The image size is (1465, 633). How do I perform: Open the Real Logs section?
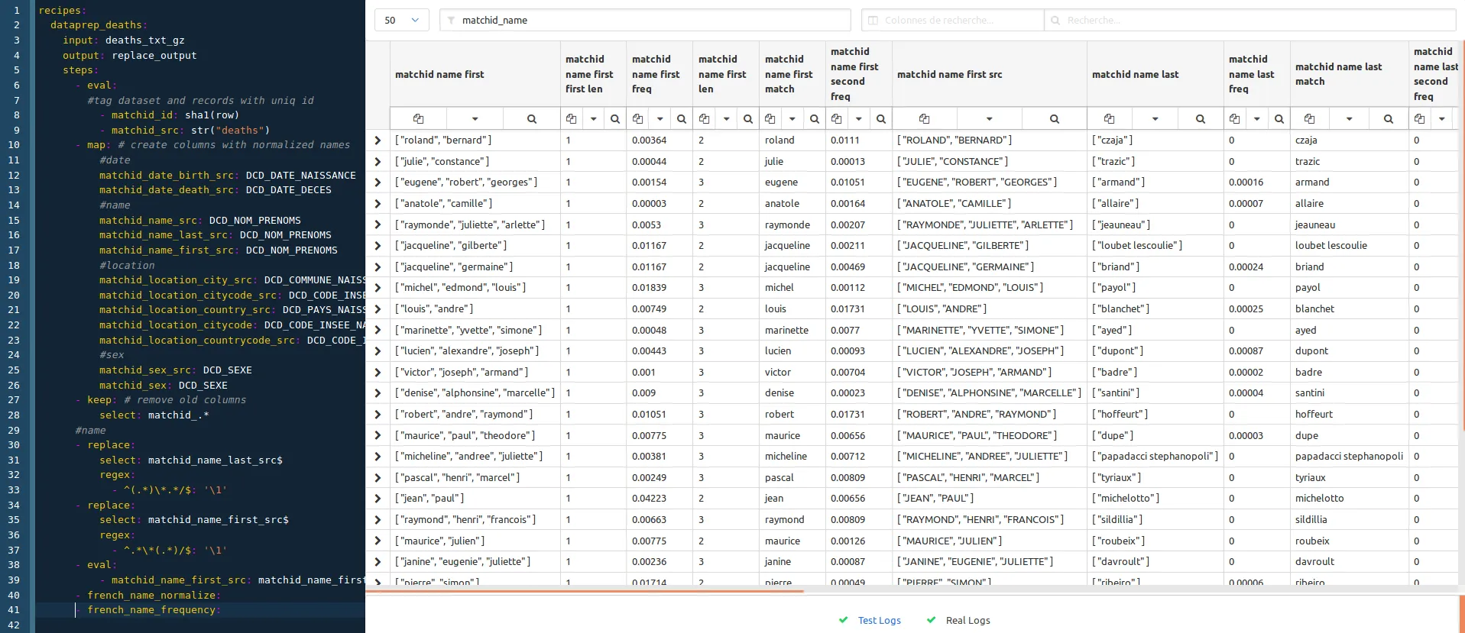pos(967,620)
